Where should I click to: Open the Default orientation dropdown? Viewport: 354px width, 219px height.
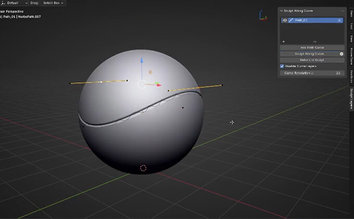tap(15, 3)
